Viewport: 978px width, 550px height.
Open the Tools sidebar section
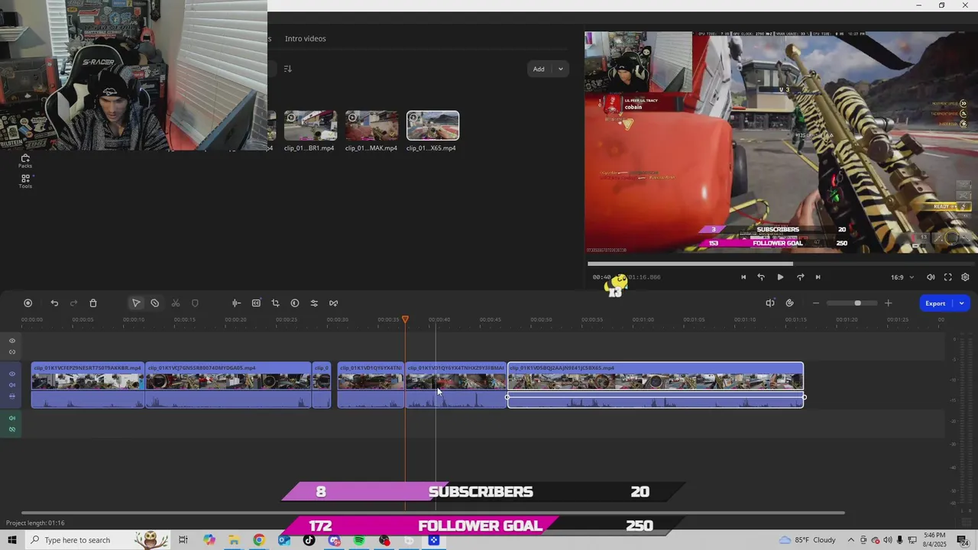coord(25,181)
